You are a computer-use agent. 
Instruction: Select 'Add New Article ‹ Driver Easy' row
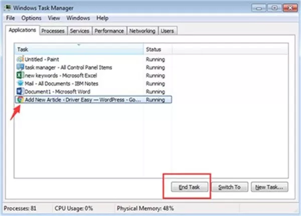(93, 100)
